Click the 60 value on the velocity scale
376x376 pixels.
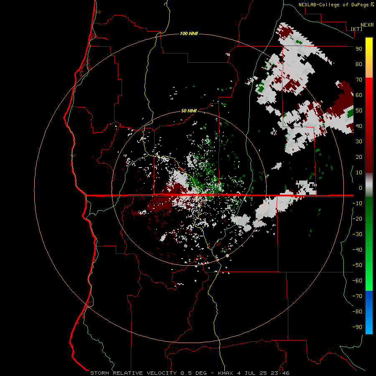359,95
